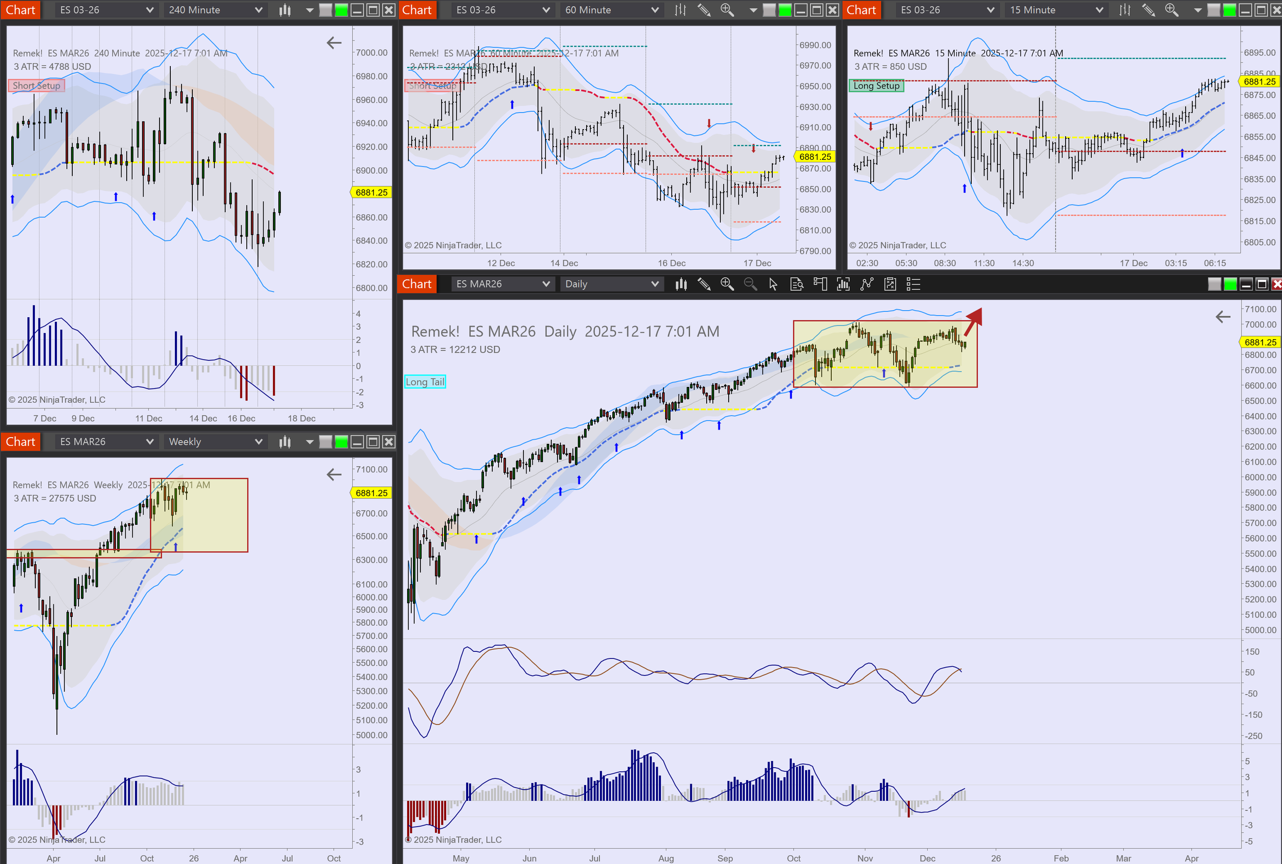Select the cursor pointer tool in Daily chart

(773, 284)
